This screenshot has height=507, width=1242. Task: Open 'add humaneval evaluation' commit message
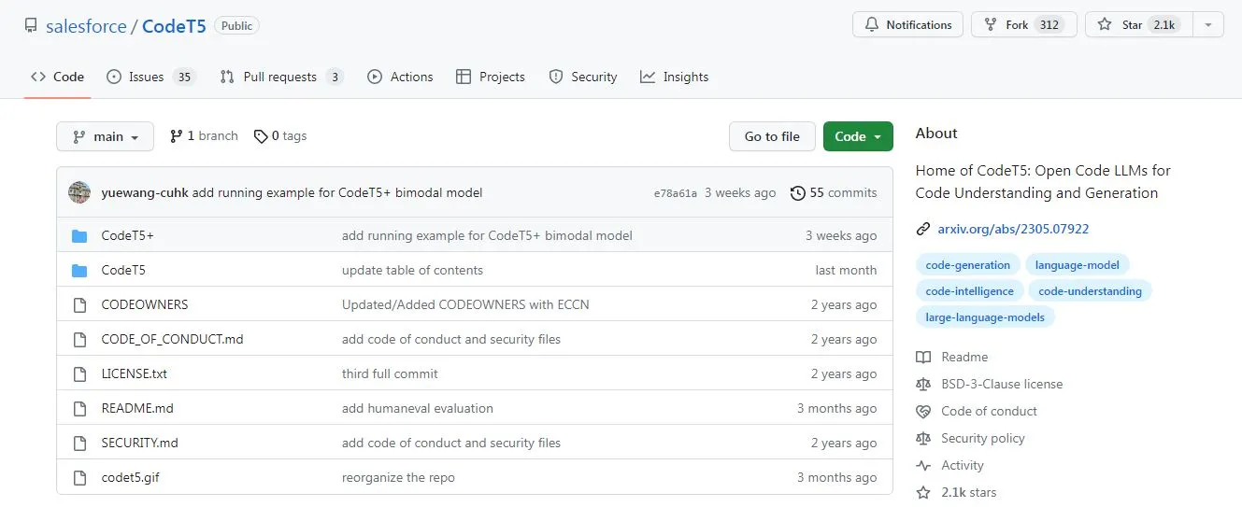[418, 409]
